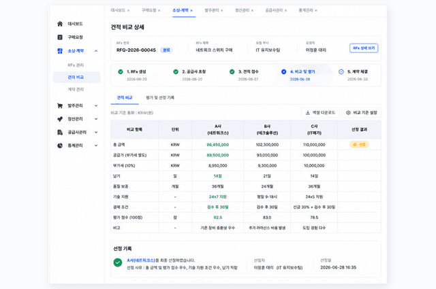Click B사 delivery value 21일

[x=267, y=176]
